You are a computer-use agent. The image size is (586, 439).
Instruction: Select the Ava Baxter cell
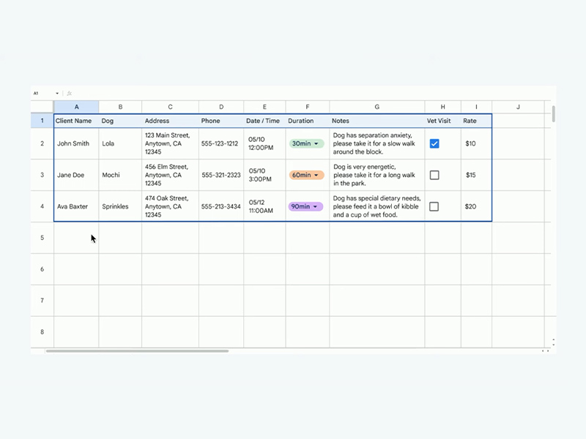(76, 206)
